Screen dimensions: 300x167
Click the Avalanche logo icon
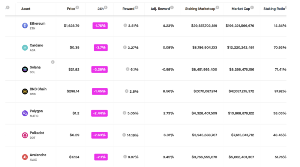coord(25,157)
